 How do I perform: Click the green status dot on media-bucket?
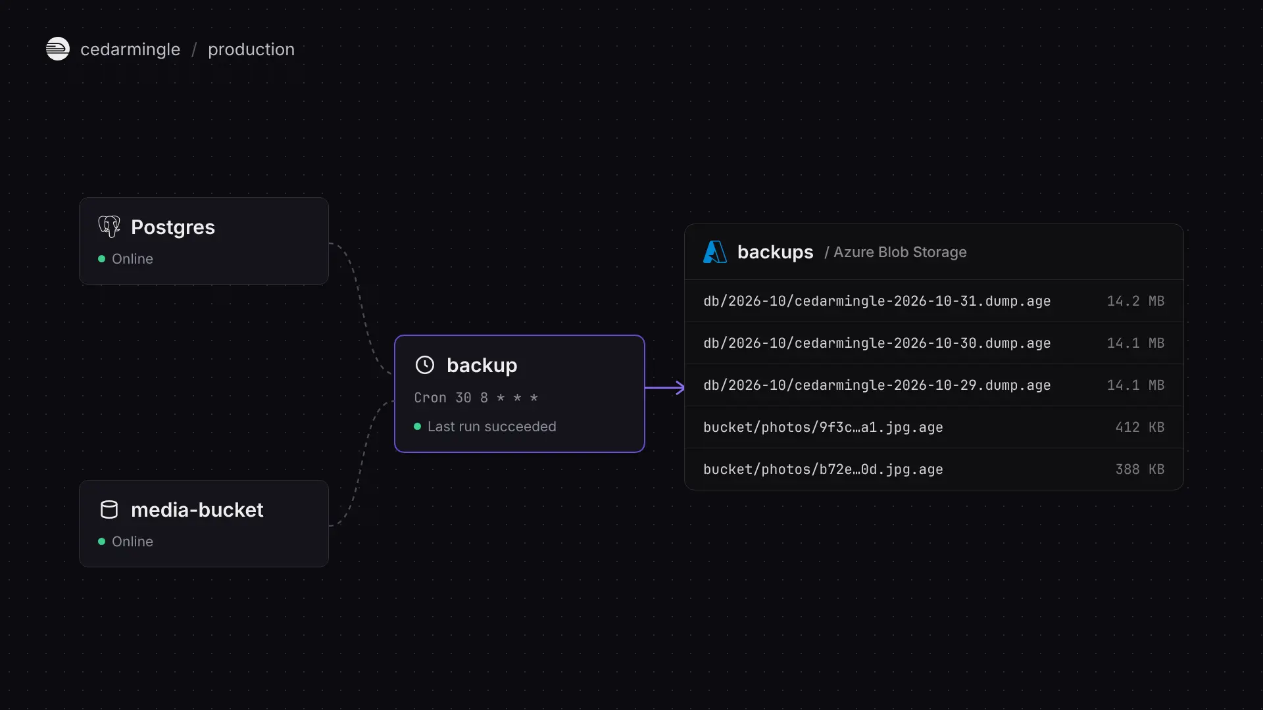coord(101,542)
